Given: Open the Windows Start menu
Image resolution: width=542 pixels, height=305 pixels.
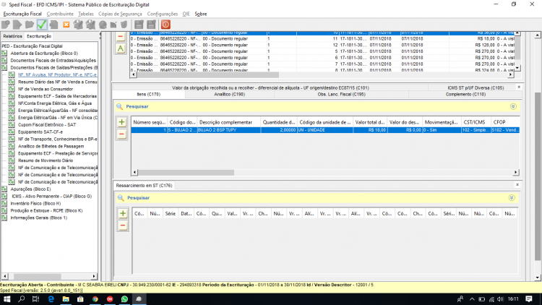Looking at the screenshot, I should 7,299.
